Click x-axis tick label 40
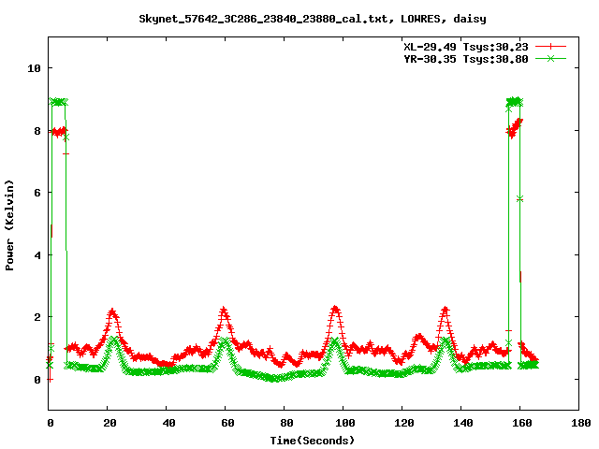This screenshot has height=449, width=599. 168,423
